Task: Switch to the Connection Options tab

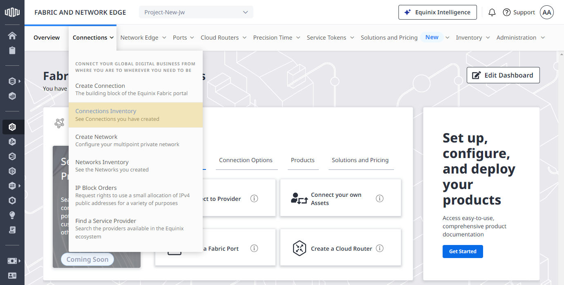Action: 246,160
